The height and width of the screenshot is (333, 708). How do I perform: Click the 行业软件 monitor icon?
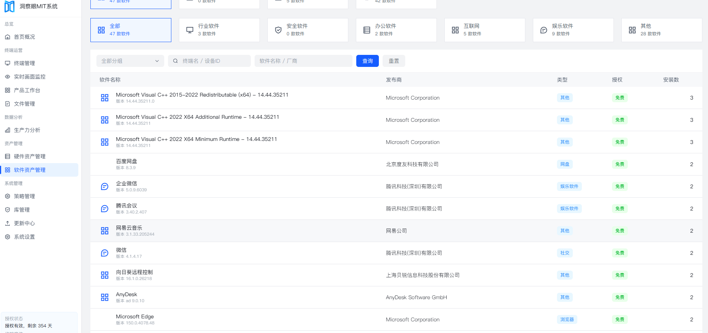pos(190,30)
